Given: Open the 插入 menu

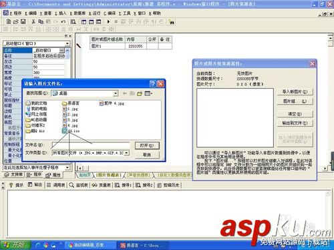Looking at the screenshot, I should click(x=61, y=13).
